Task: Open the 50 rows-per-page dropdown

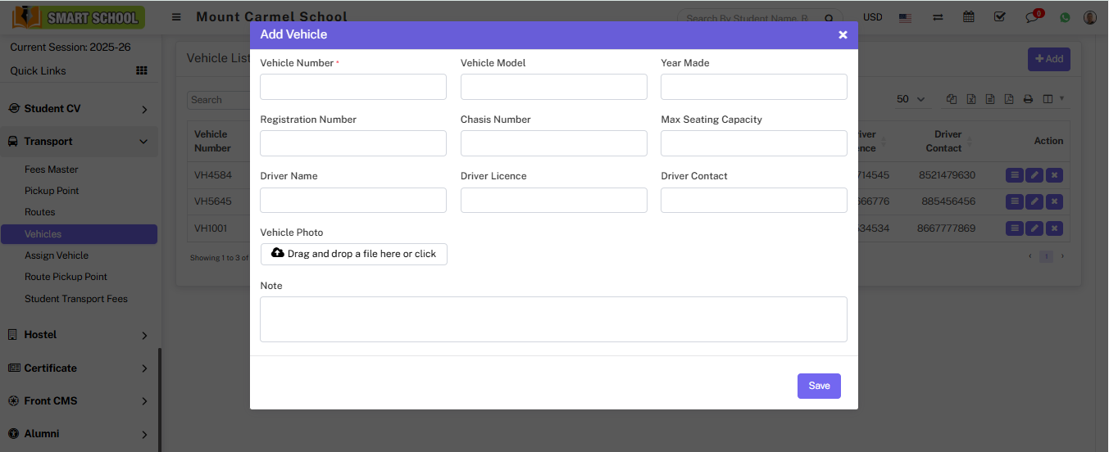Action: [911, 99]
